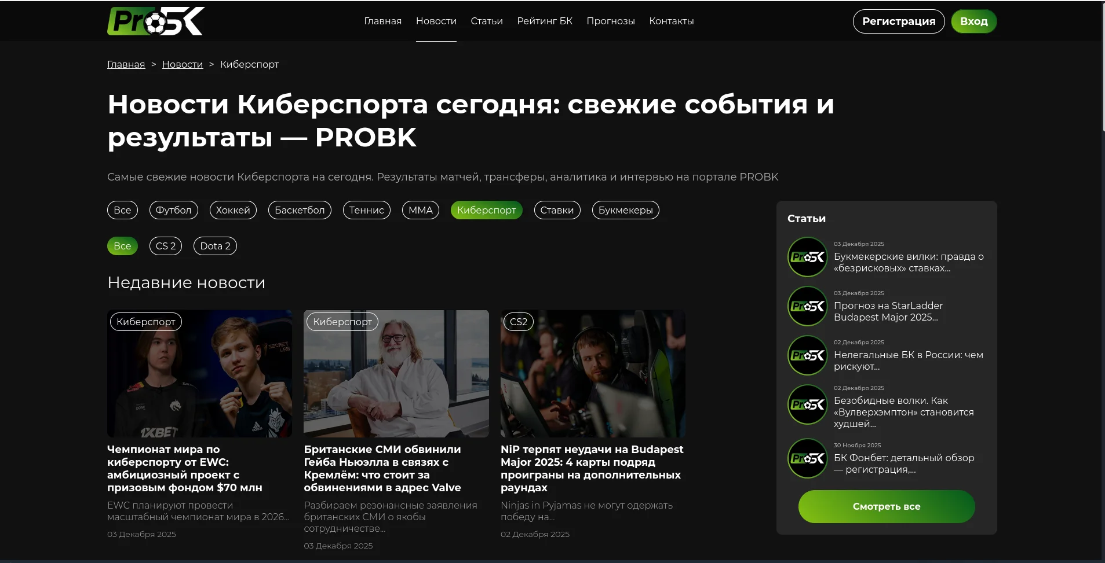The image size is (1105, 563).
Task: Click the ProBK logo in header
Action: point(155,21)
